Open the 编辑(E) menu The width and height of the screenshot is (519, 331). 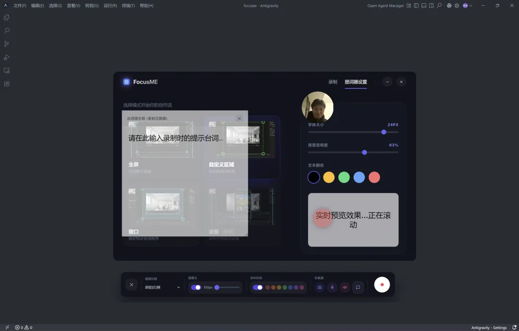[x=37, y=6]
